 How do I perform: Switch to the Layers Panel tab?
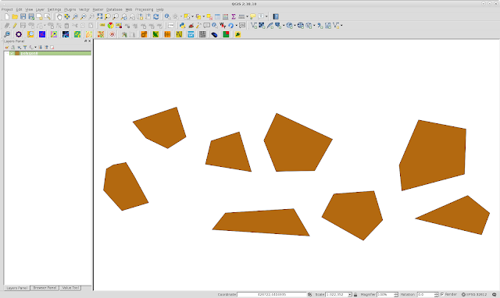pos(17,288)
